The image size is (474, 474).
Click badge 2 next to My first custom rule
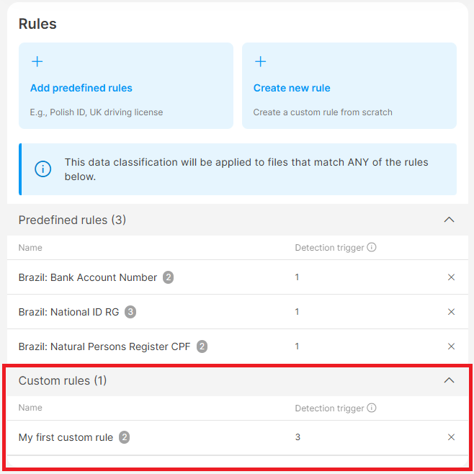point(124,437)
